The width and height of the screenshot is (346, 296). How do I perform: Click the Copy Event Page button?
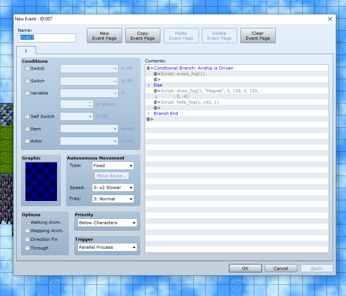143,36
